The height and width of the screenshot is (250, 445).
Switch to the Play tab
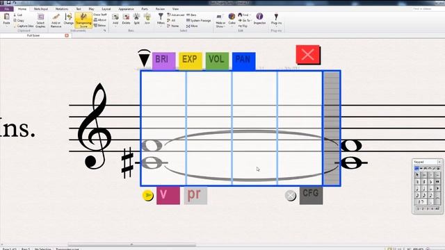[91, 9]
